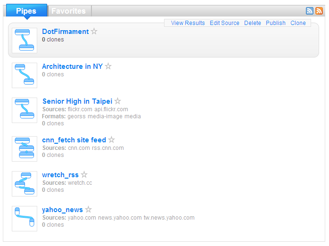Click View Results for DotFirmament

tap(188, 23)
